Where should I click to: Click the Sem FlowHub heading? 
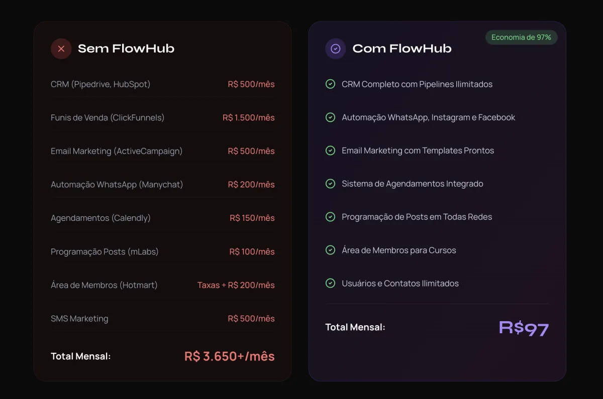(126, 49)
